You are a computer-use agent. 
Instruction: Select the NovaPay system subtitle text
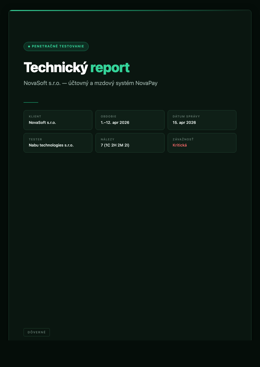[91, 83]
